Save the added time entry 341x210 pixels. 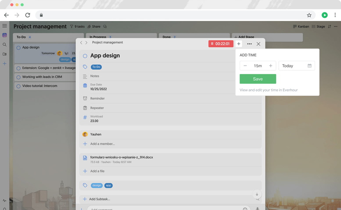[x=258, y=79]
